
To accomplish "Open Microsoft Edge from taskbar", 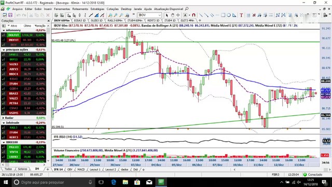I will point(114,182).
